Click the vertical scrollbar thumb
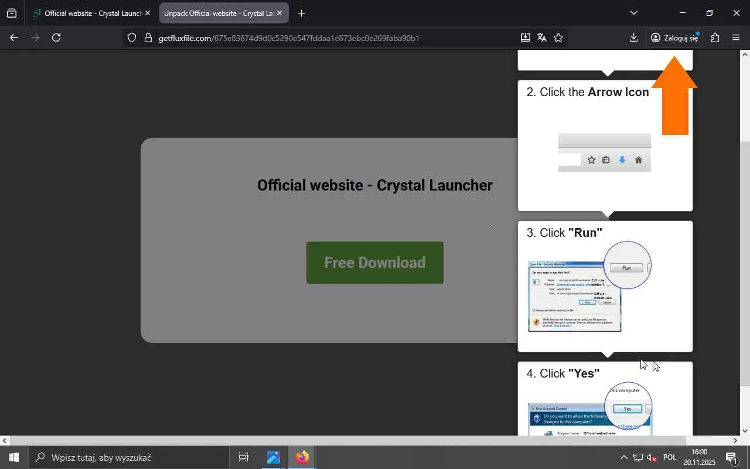 [x=745, y=263]
